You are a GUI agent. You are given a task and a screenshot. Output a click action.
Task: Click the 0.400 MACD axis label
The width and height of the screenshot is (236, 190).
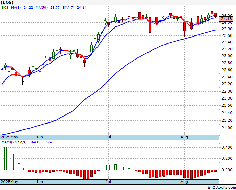tap(227, 147)
